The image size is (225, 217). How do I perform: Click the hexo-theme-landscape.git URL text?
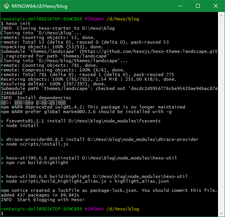click(150, 51)
